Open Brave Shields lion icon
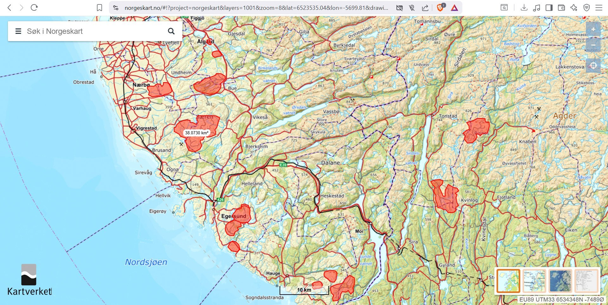The width and height of the screenshot is (608, 305). [x=440, y=8]
